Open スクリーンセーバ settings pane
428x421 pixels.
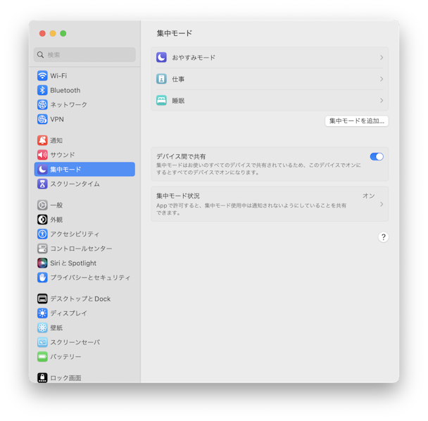(84, 342)
